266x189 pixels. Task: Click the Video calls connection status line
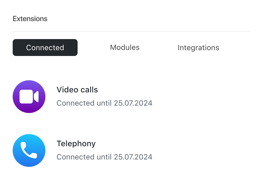(x=104, y=103)
